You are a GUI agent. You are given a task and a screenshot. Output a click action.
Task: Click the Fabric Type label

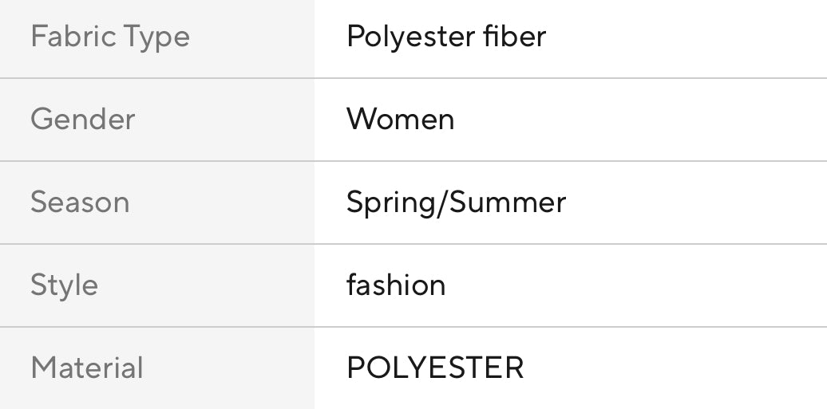click(110, 37)
